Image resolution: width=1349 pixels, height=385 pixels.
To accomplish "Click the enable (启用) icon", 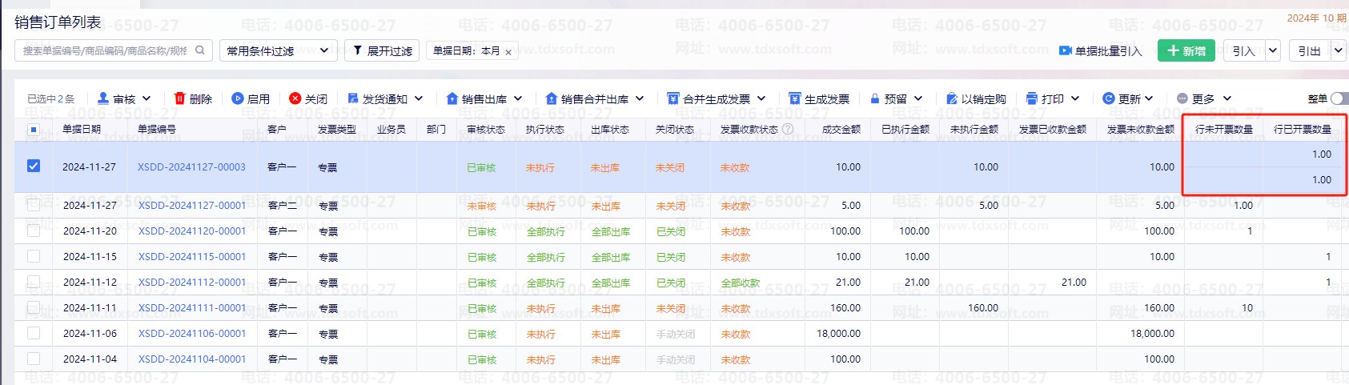I will (238, 98).
